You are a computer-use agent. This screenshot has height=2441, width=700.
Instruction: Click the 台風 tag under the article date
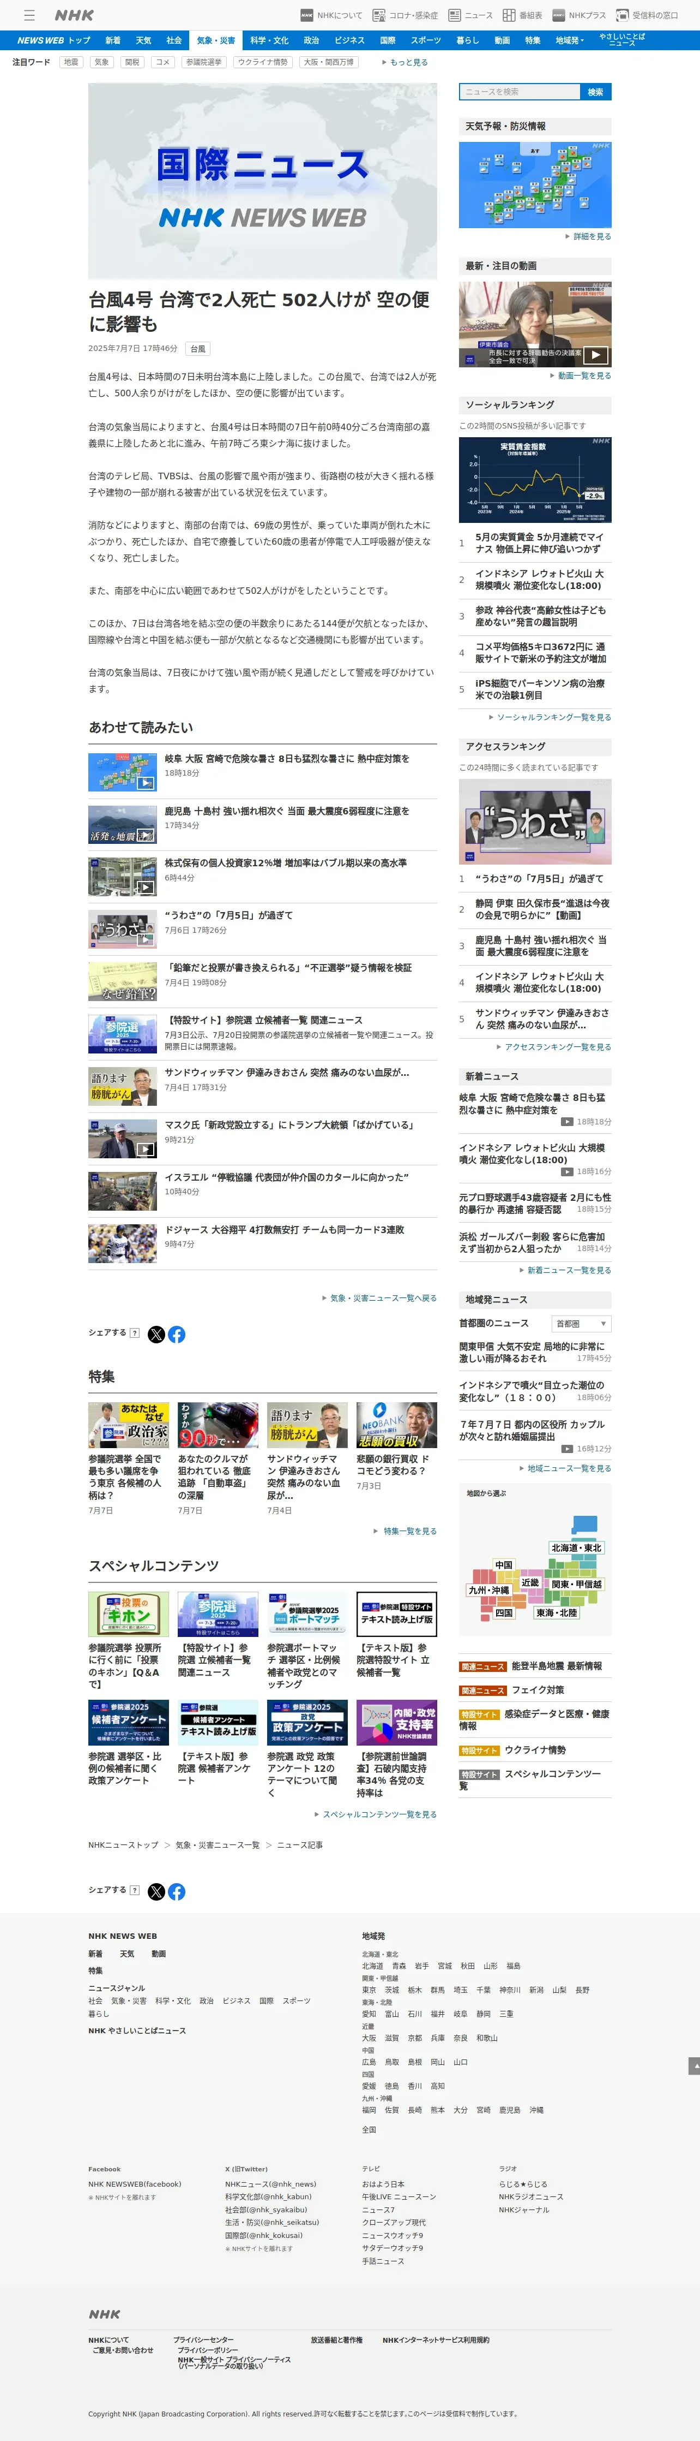(x=198, y=349)
